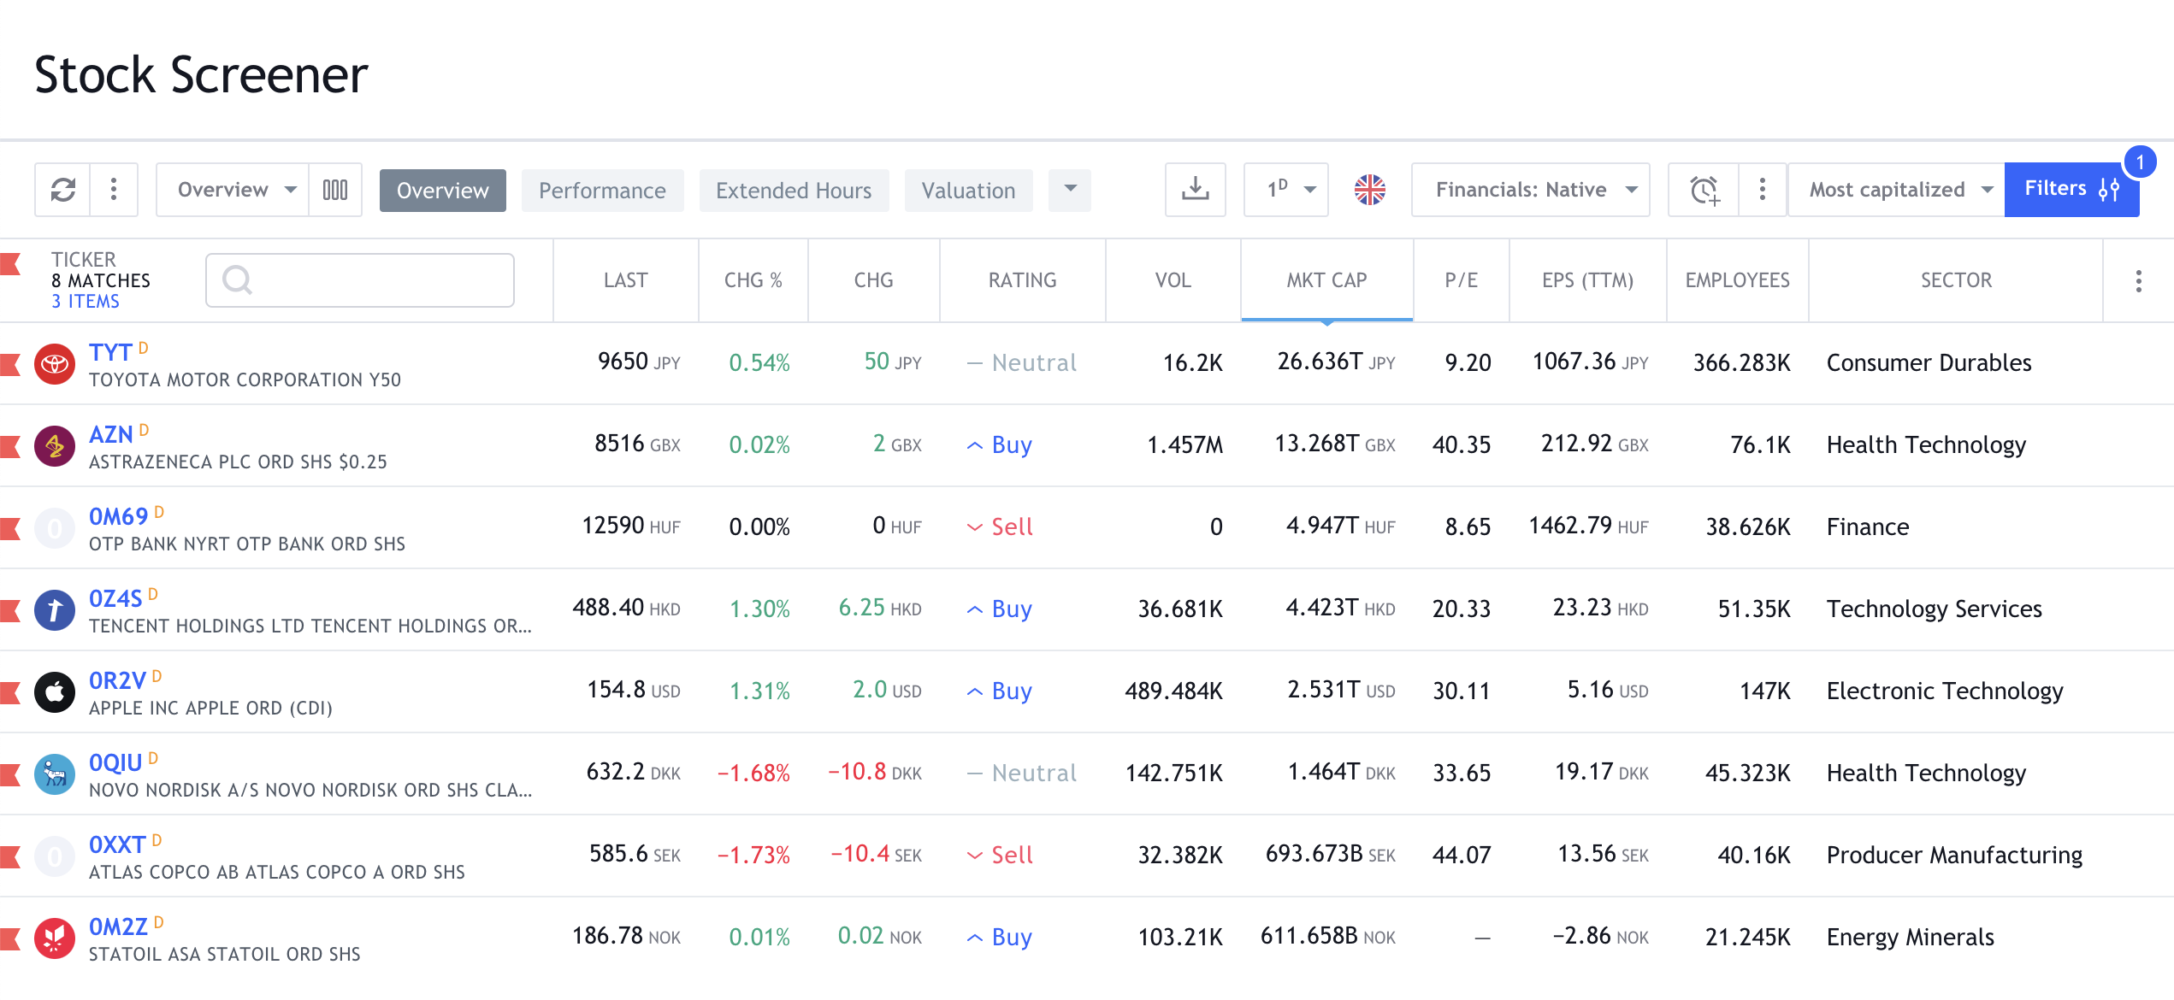The height and width of the screenshot is (1000, 2174).
Task: Click the UK flag market selector
Action: [x=1369, y=190]
